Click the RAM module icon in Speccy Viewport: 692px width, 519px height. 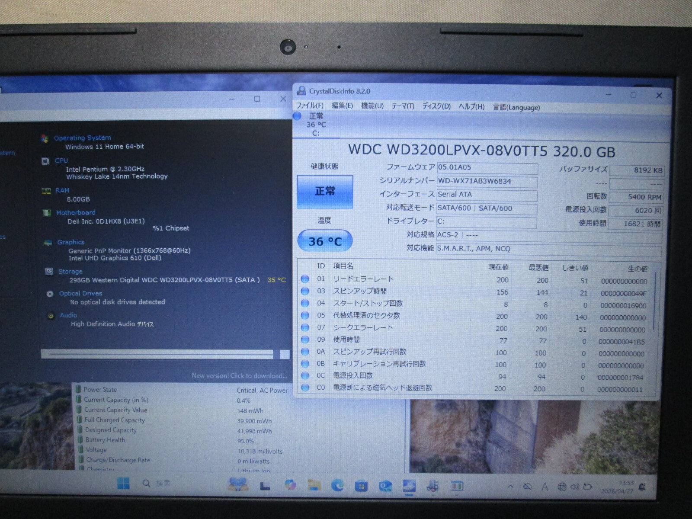point(46,191)
